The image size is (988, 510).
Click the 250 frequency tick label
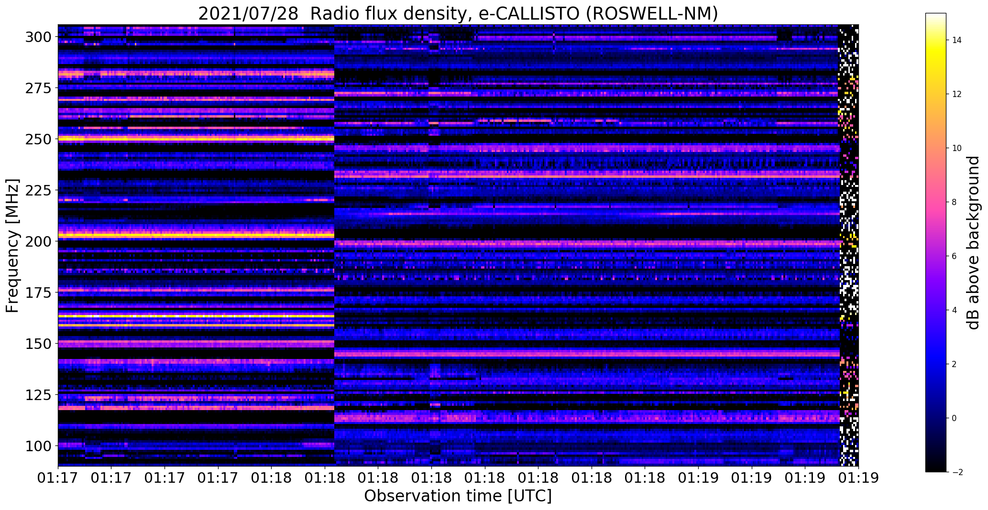39,139
